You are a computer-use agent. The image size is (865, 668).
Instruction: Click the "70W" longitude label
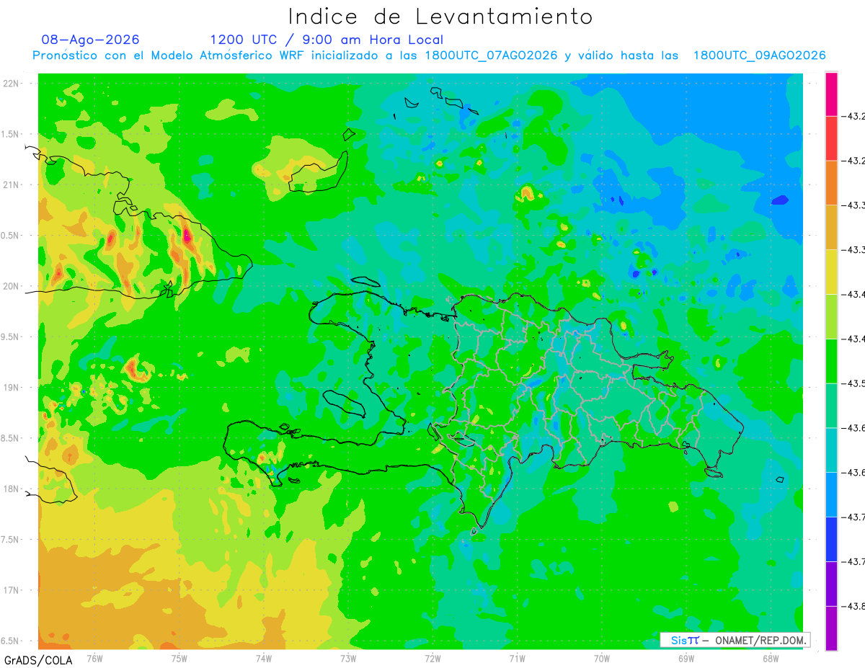pos(602,659)
